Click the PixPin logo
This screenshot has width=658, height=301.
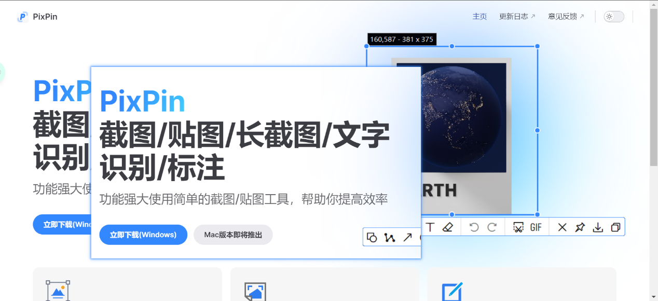click(x=23, y=16)
